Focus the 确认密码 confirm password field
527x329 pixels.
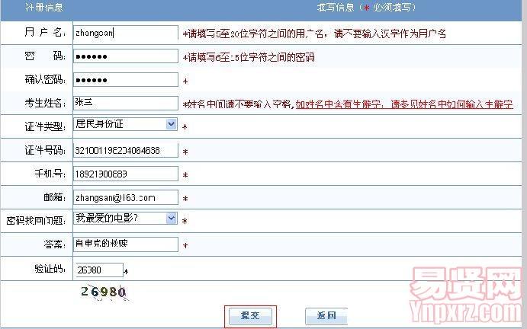click(126, 79)
